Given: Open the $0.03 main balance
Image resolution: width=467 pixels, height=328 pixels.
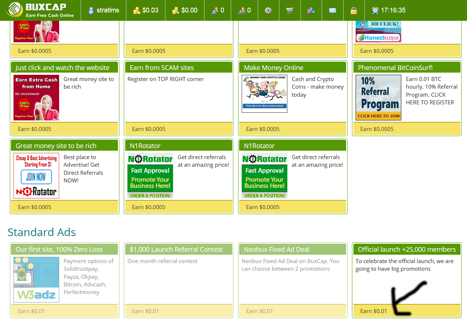Looking at the screenshot, I should (146, 10).
